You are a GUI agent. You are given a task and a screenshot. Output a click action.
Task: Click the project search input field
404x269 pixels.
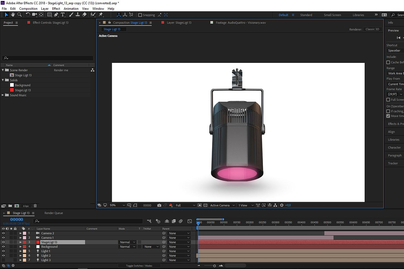click(47, 58)
